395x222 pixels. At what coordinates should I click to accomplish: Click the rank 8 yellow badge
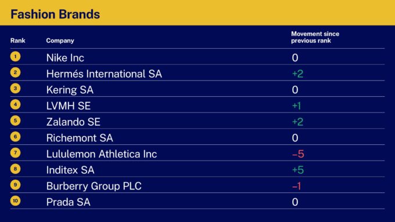pos(15,169)
